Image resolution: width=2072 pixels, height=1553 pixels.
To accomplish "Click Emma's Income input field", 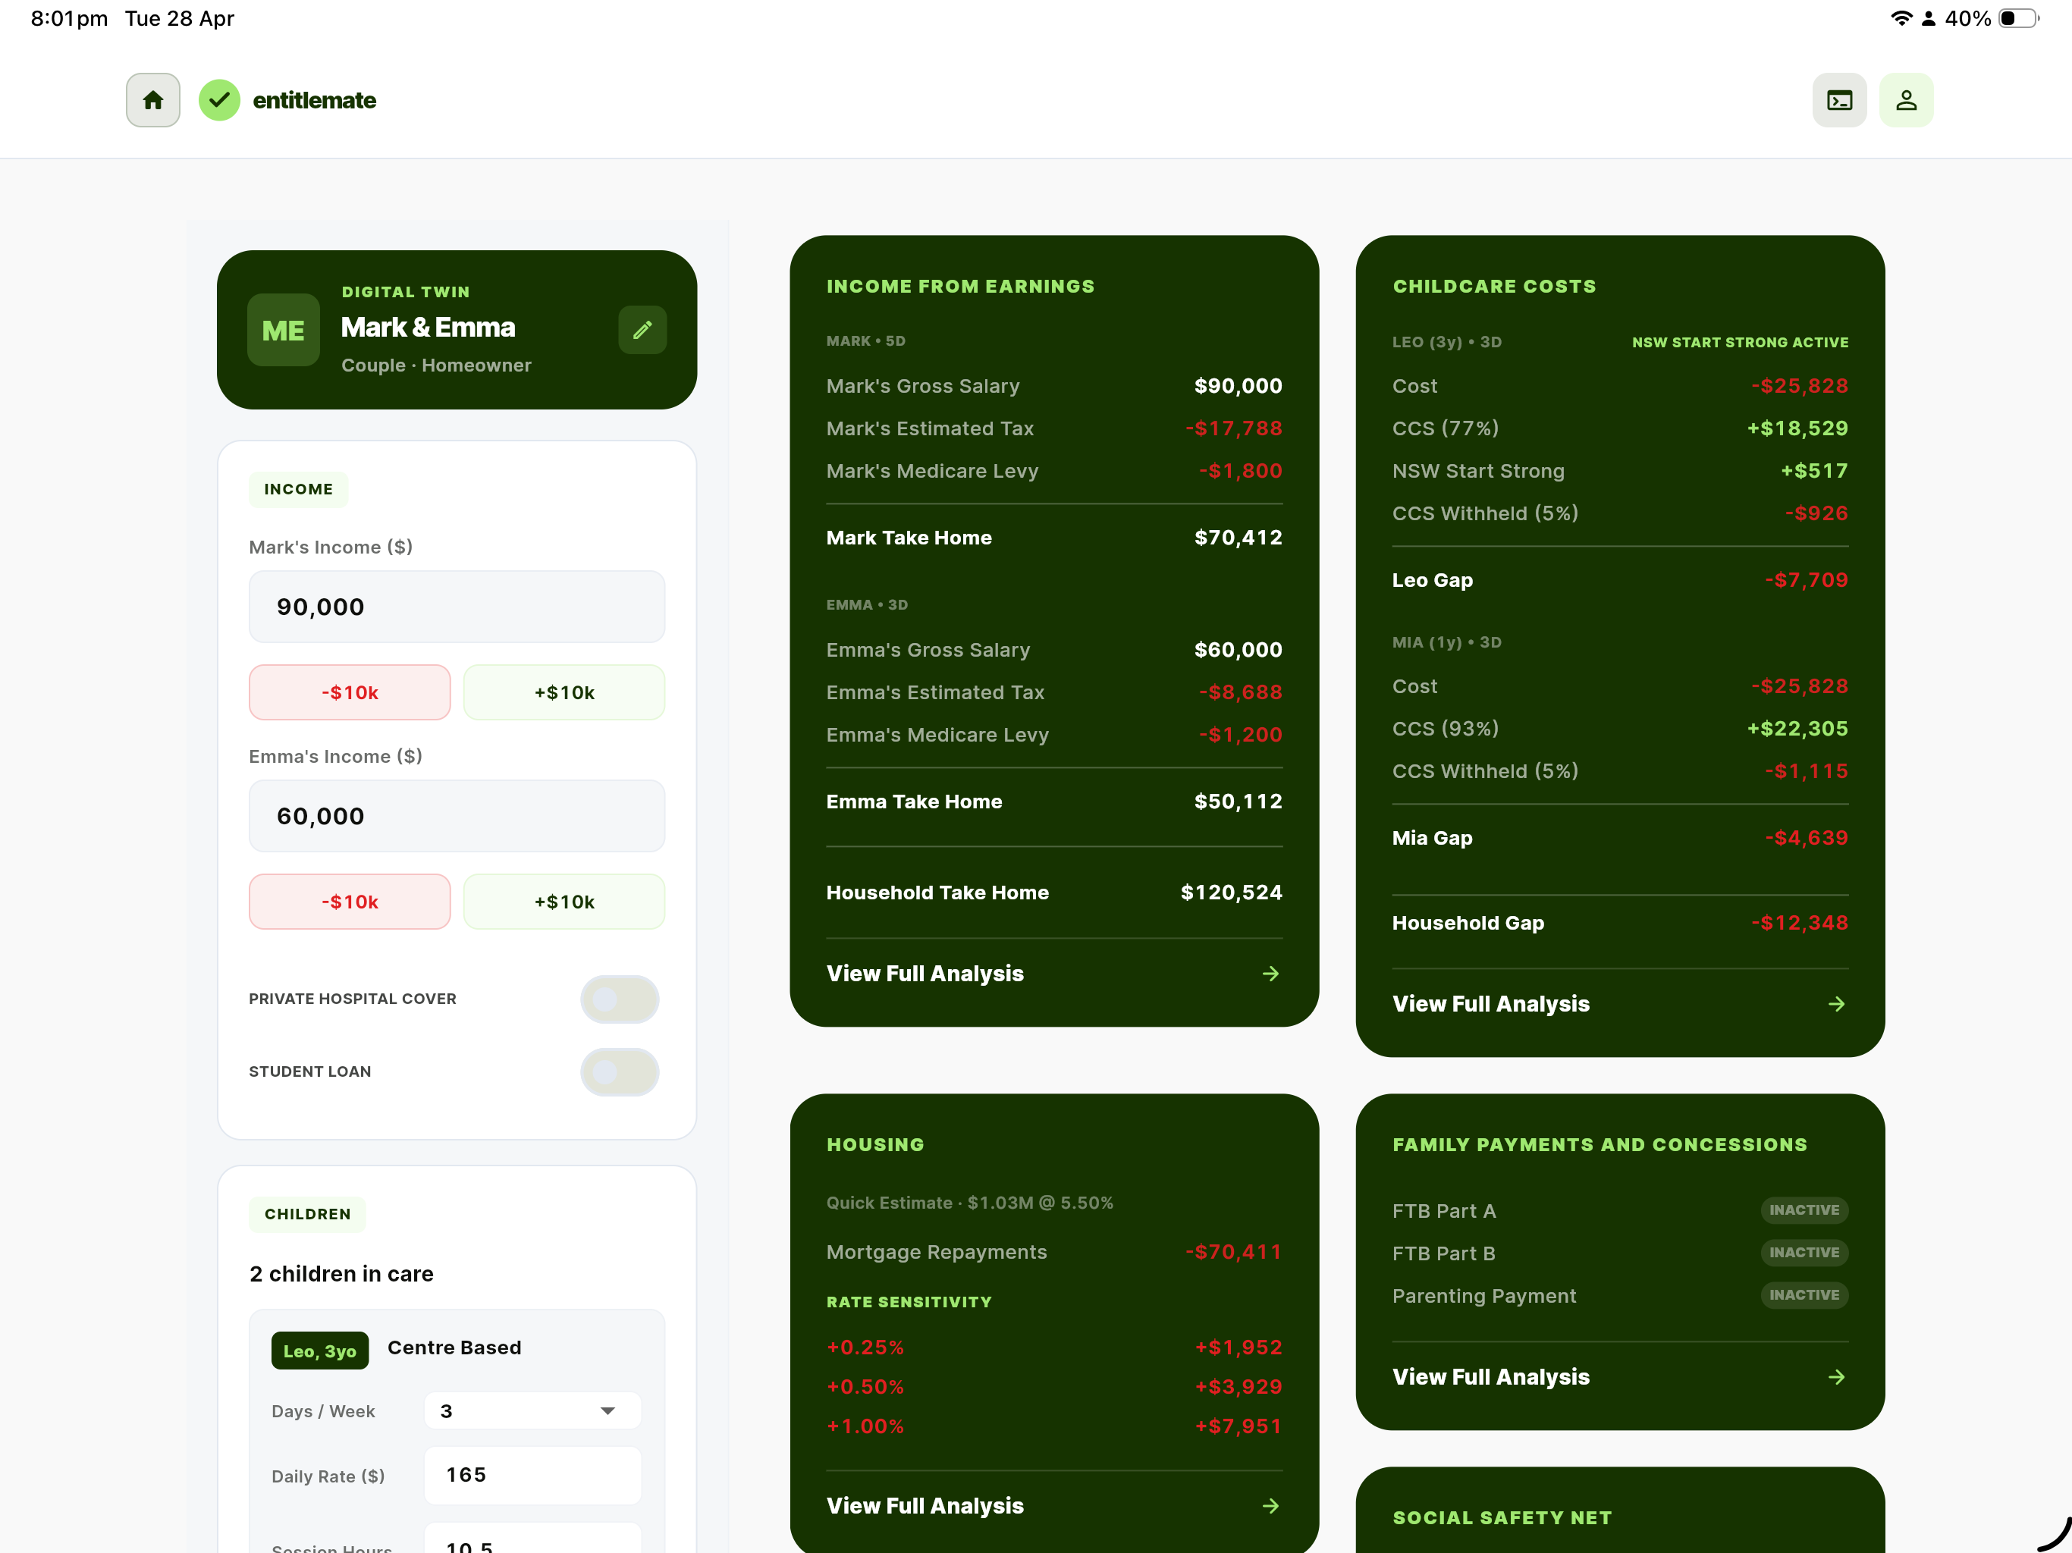I will tap(456, 816).
